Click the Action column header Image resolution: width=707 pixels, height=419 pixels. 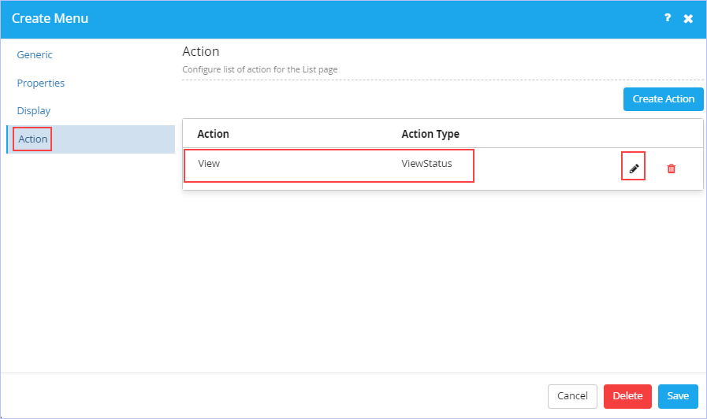tap(214, 134)
